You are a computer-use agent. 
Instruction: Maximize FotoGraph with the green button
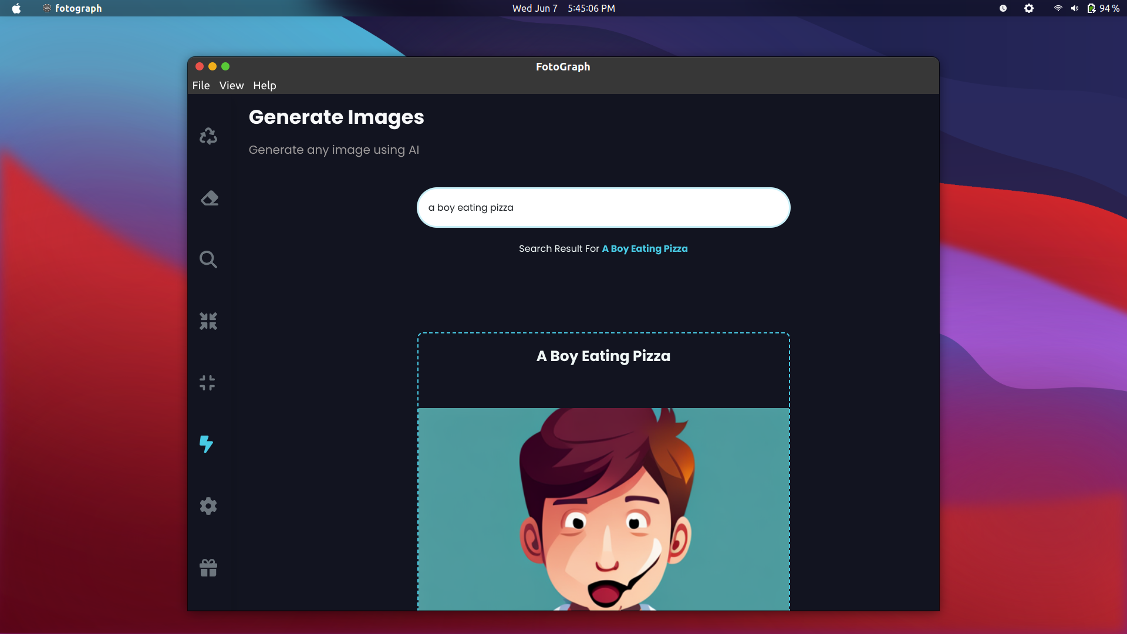click(225, 66)
